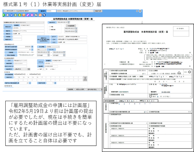The width and height of the screenshot is (194, 152).
Task: Click the gray button right of 休業予定日 grid
Action: (85, 79)
